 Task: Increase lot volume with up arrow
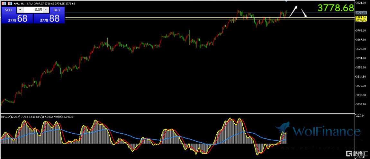click(46, 10)
